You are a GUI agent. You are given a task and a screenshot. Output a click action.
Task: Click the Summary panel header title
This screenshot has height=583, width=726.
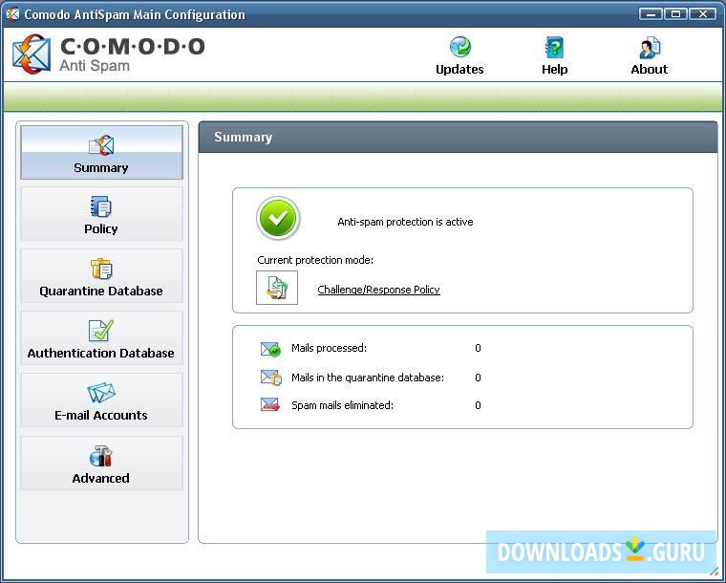pos(243,137)
